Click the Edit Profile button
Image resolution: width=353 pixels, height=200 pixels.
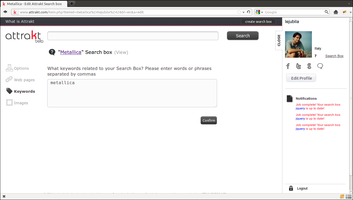[x=301, y=78]
